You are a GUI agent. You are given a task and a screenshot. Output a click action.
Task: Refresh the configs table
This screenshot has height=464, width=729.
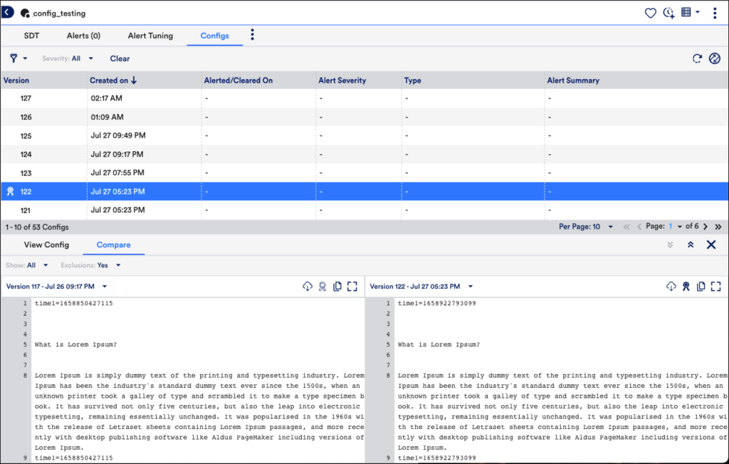698,58
